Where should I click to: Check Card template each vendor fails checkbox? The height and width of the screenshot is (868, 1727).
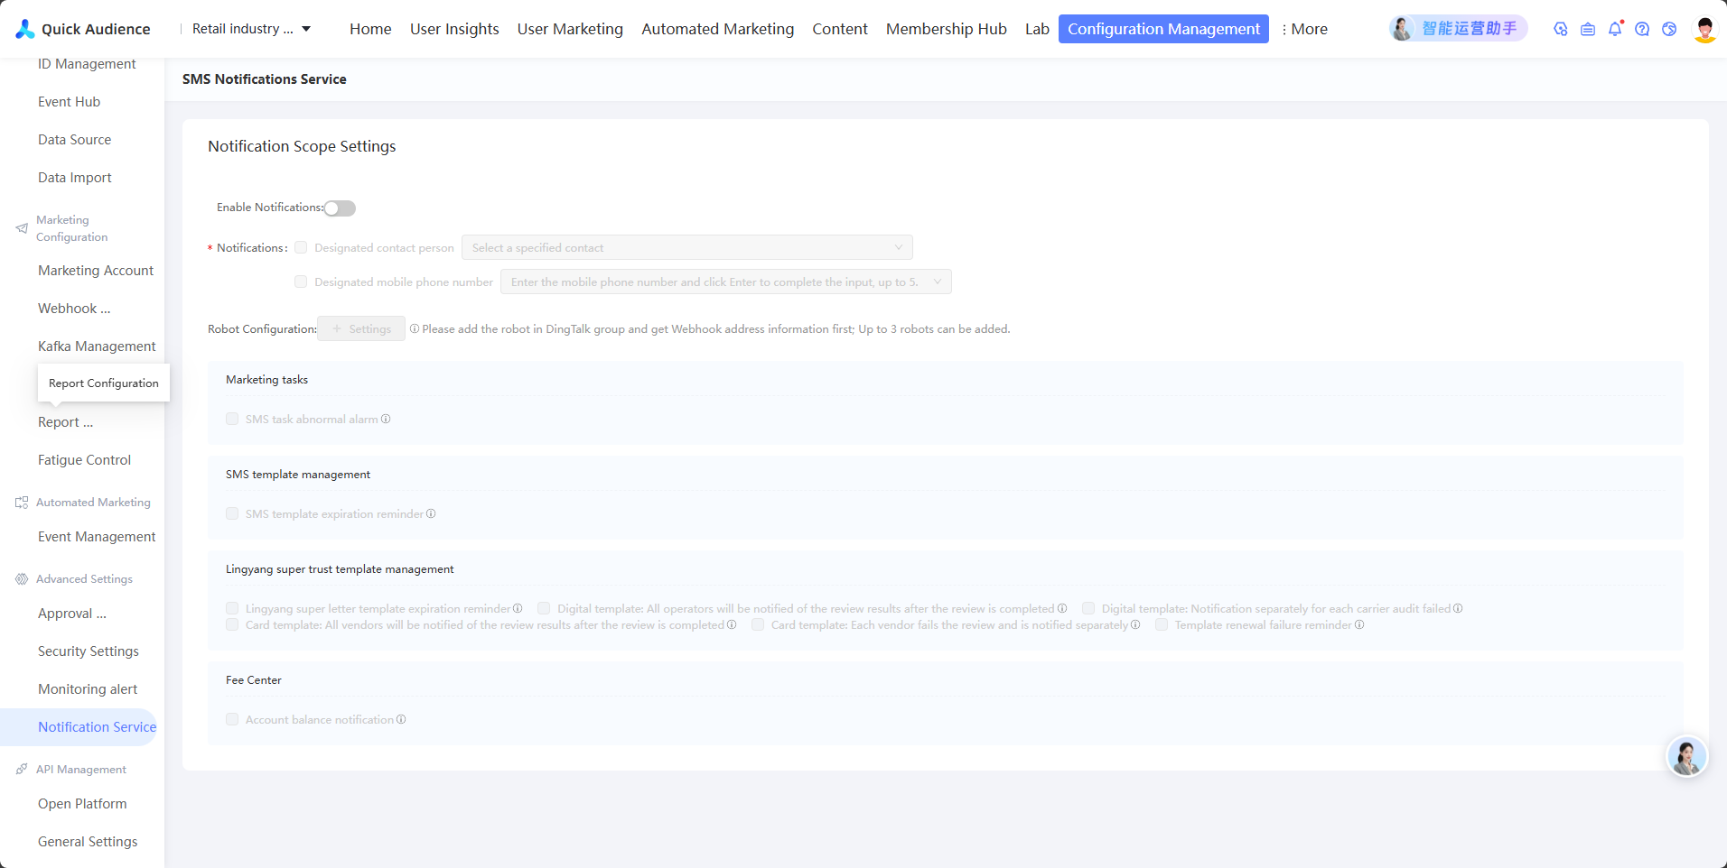[x=758, y=624]
